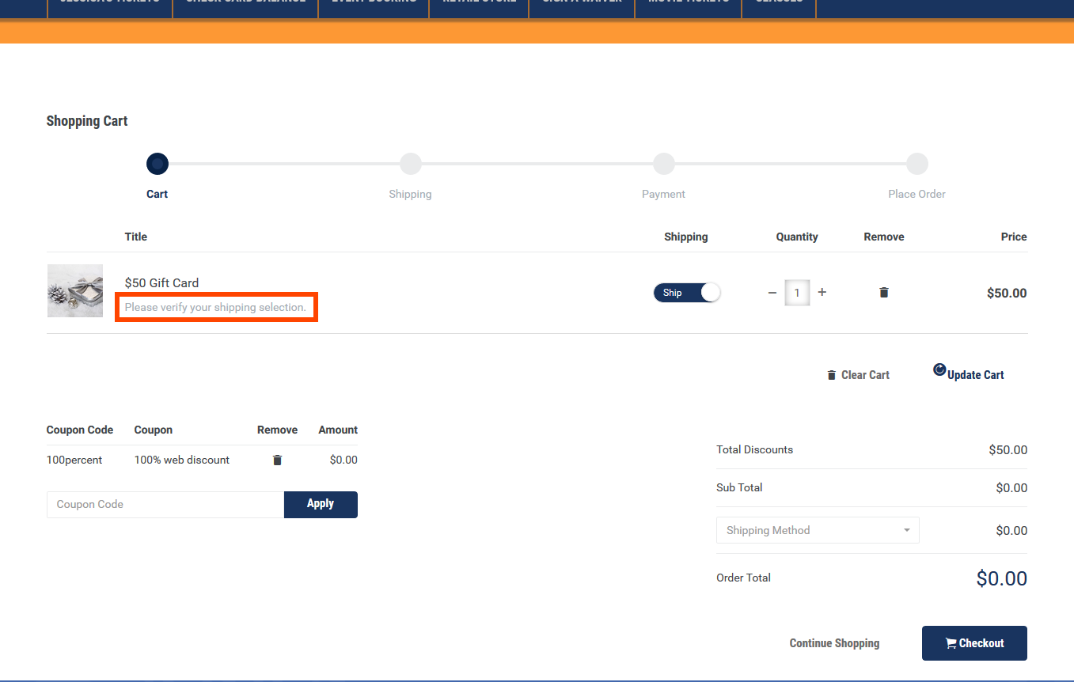Open the Shipping Method dropdown
Screen dimensions: 1074x682
pos(817,530)
